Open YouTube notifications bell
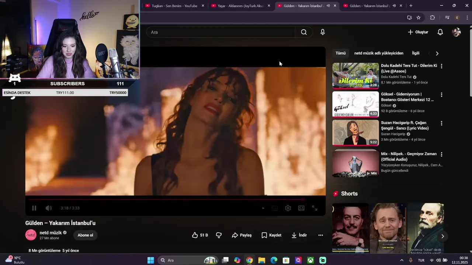The image size is (472, 265). pyautogui.click(x=440, y=32)
